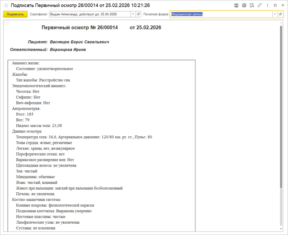Click 'Печень: не увеличена' line
The image size is (288, 235).
[35, 194]
